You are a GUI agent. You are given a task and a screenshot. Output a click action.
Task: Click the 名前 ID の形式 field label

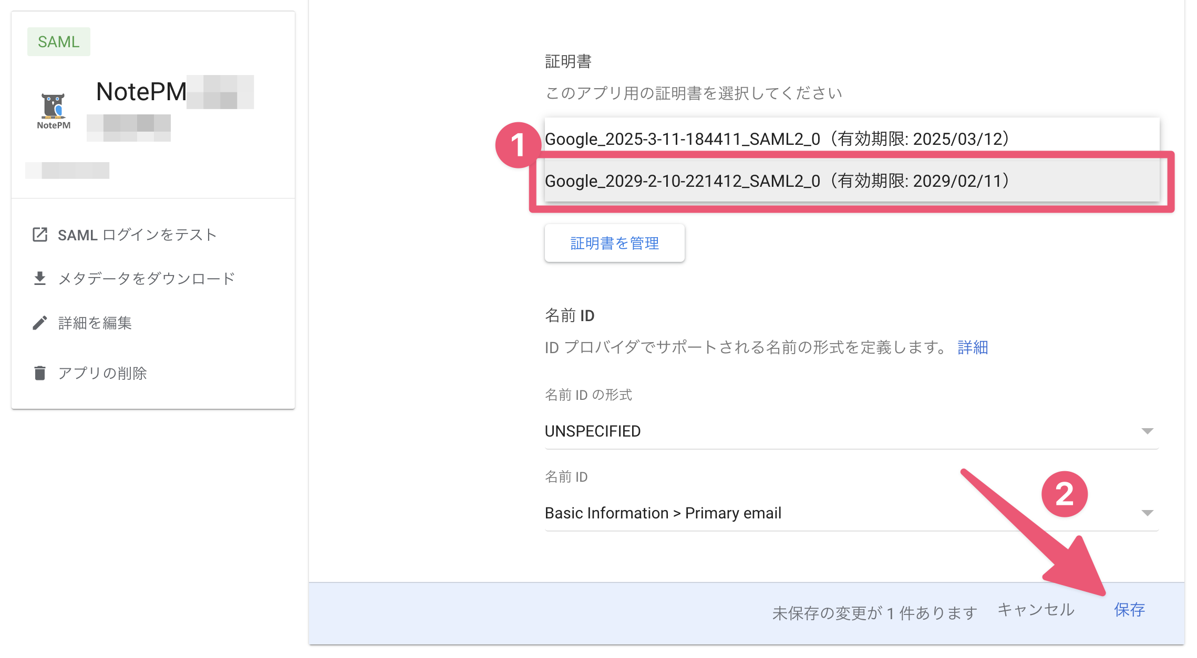click(589, 395)
